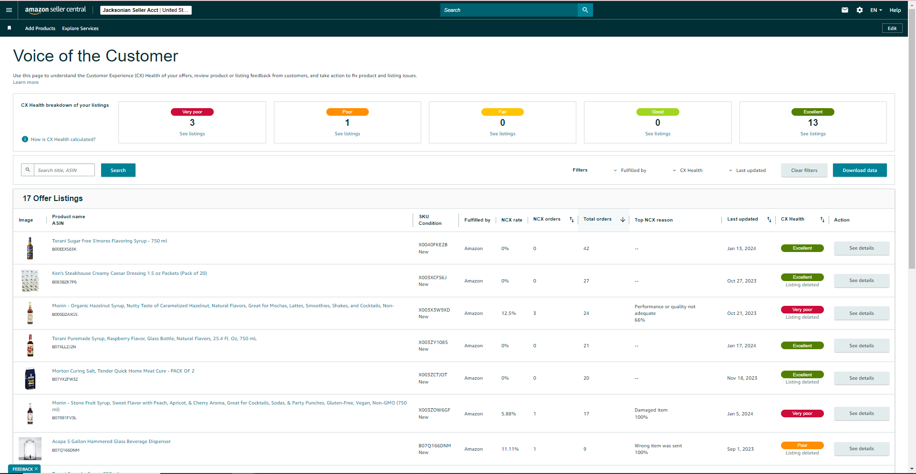See details for Torani S'mores Syrup row

pos(862,248)
